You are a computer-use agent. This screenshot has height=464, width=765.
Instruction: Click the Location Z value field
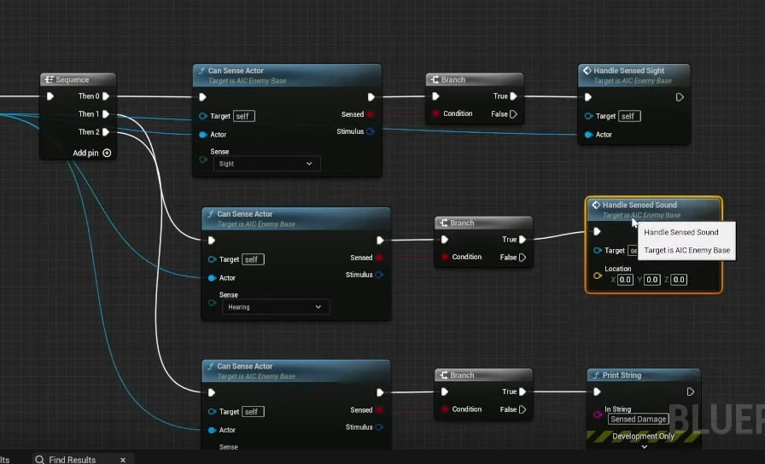click(679, 280)
